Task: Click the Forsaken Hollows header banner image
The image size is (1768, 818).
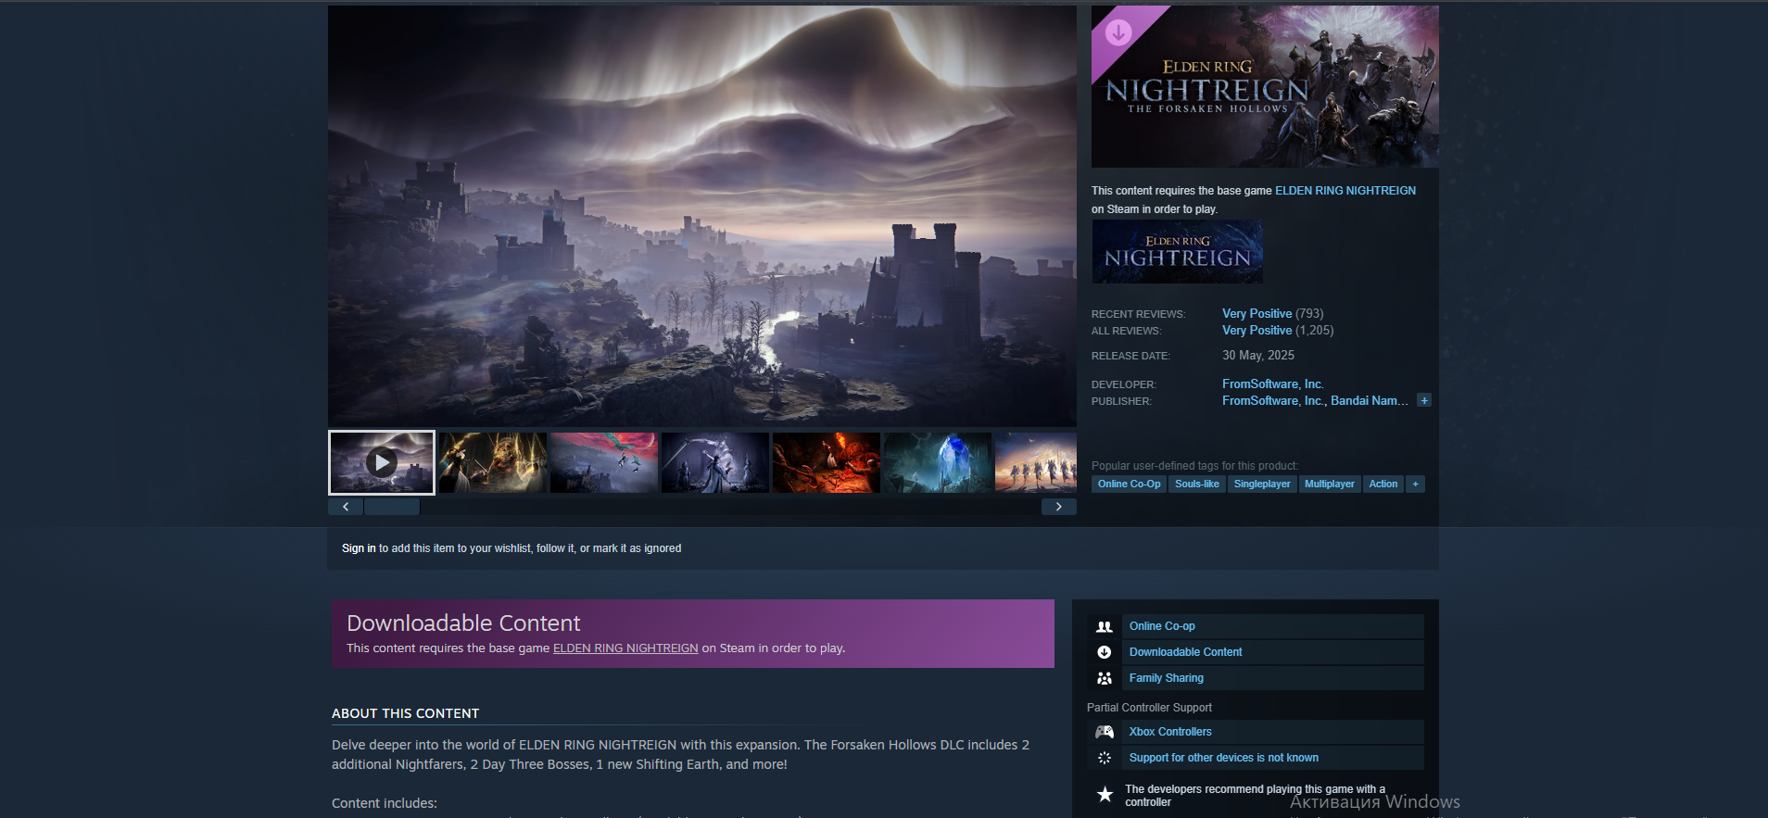Action: (1265, 86)
